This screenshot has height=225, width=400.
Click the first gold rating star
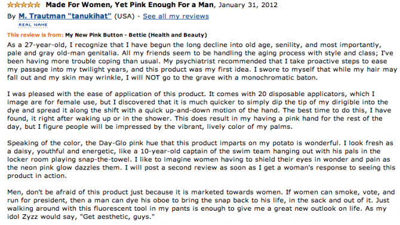click(x=11, y=5)
